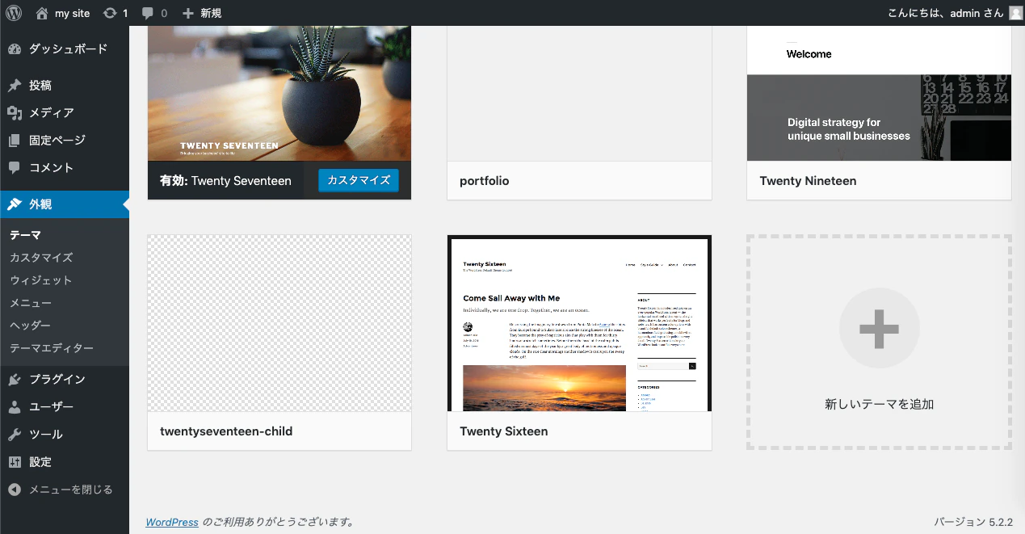Click the Twenty Sixteen theme name
1025x534 pixels.
point(504,431)
